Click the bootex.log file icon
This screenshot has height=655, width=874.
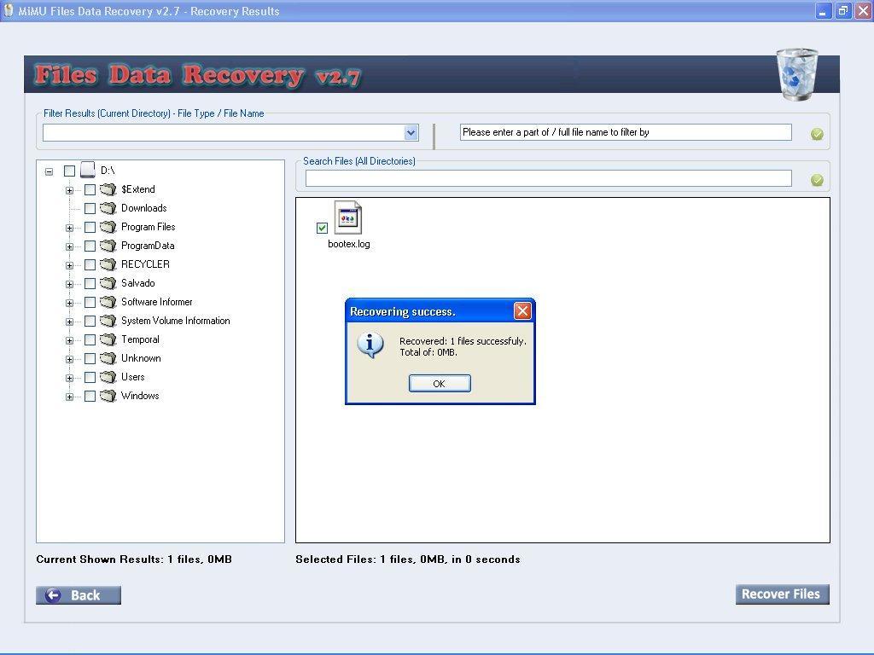pyautogui.click(x=348, y=217)
